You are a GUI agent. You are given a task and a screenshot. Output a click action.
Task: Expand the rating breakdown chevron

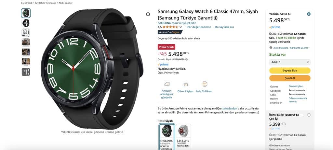(x=181, y=27)
